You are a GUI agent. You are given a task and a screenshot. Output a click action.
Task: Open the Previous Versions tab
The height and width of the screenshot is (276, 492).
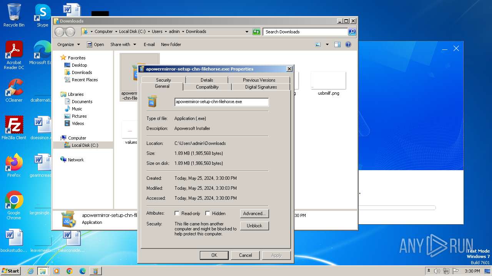click(259, 80)
